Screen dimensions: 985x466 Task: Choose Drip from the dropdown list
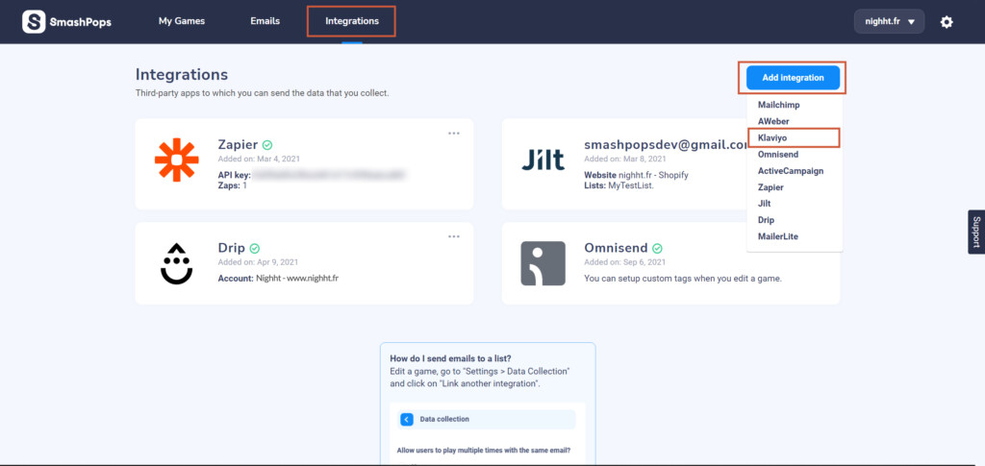pos(766,220)
